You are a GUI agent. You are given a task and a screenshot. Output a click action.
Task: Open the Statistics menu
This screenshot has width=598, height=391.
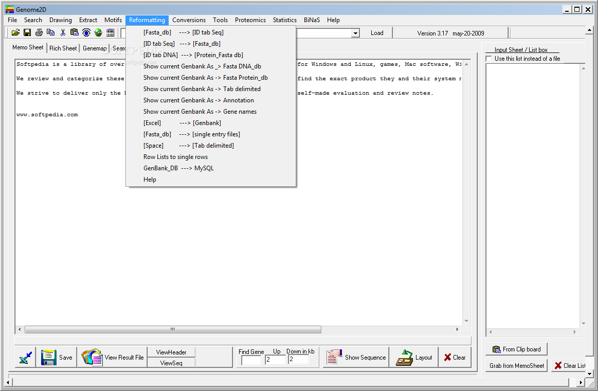(284, 20)
